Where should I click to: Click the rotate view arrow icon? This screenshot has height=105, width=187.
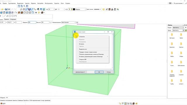point(15,13)
